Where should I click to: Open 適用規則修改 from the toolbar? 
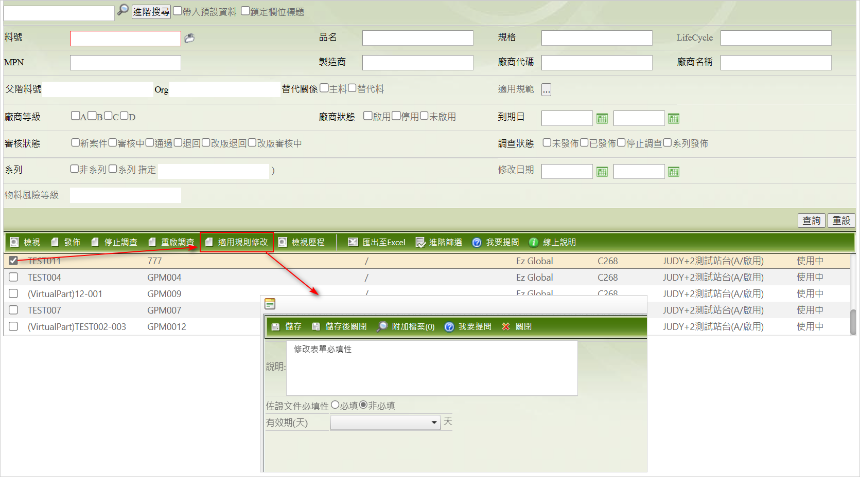click(x=237, y=242)
